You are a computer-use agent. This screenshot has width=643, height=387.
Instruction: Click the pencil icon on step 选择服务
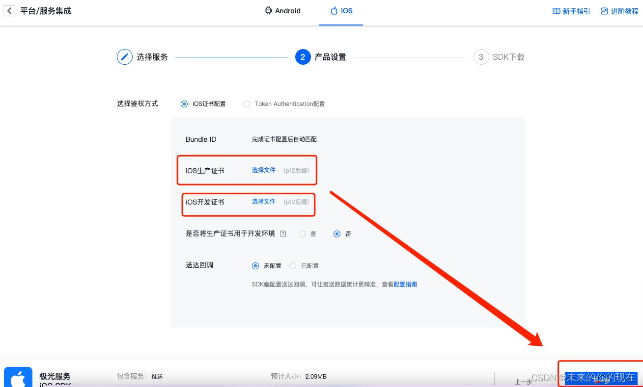click(x=125, y=57)
